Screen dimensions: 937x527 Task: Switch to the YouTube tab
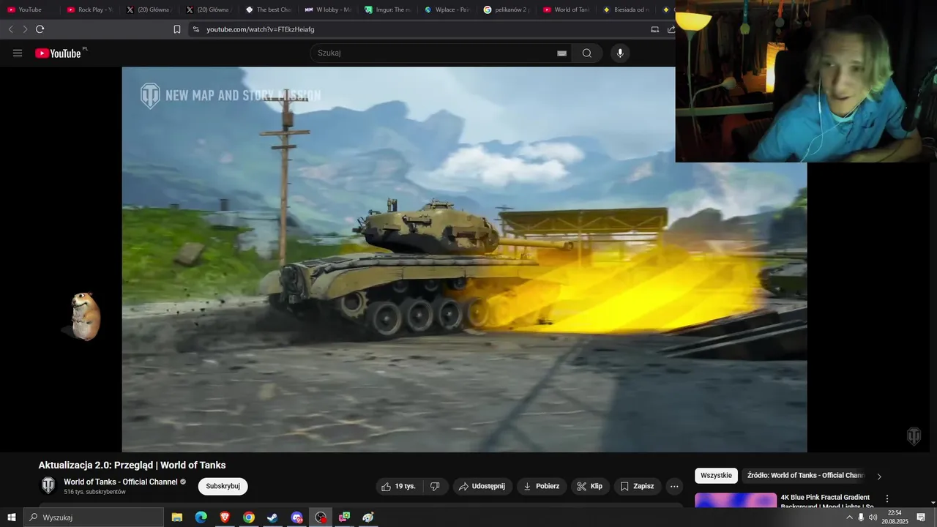(x=29, y=10)
